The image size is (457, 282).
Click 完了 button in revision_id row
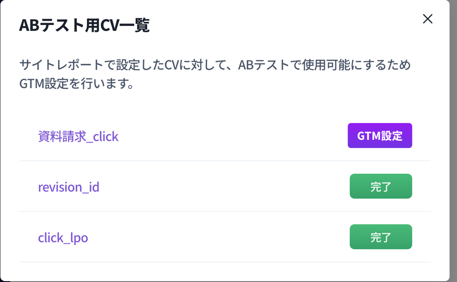[380, 186]
